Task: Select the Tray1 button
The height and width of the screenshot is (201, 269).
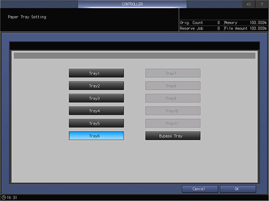Action: 96,73
